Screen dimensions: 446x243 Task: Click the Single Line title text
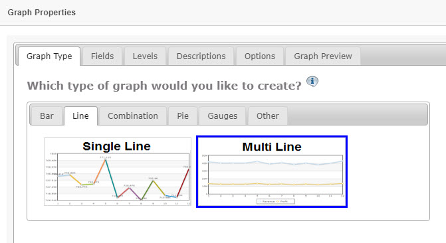[x=116, y=146]
